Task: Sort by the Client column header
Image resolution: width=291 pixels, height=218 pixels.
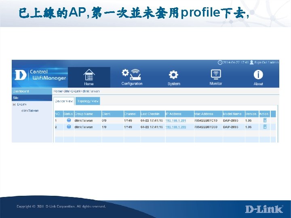Action: point(113,114)
